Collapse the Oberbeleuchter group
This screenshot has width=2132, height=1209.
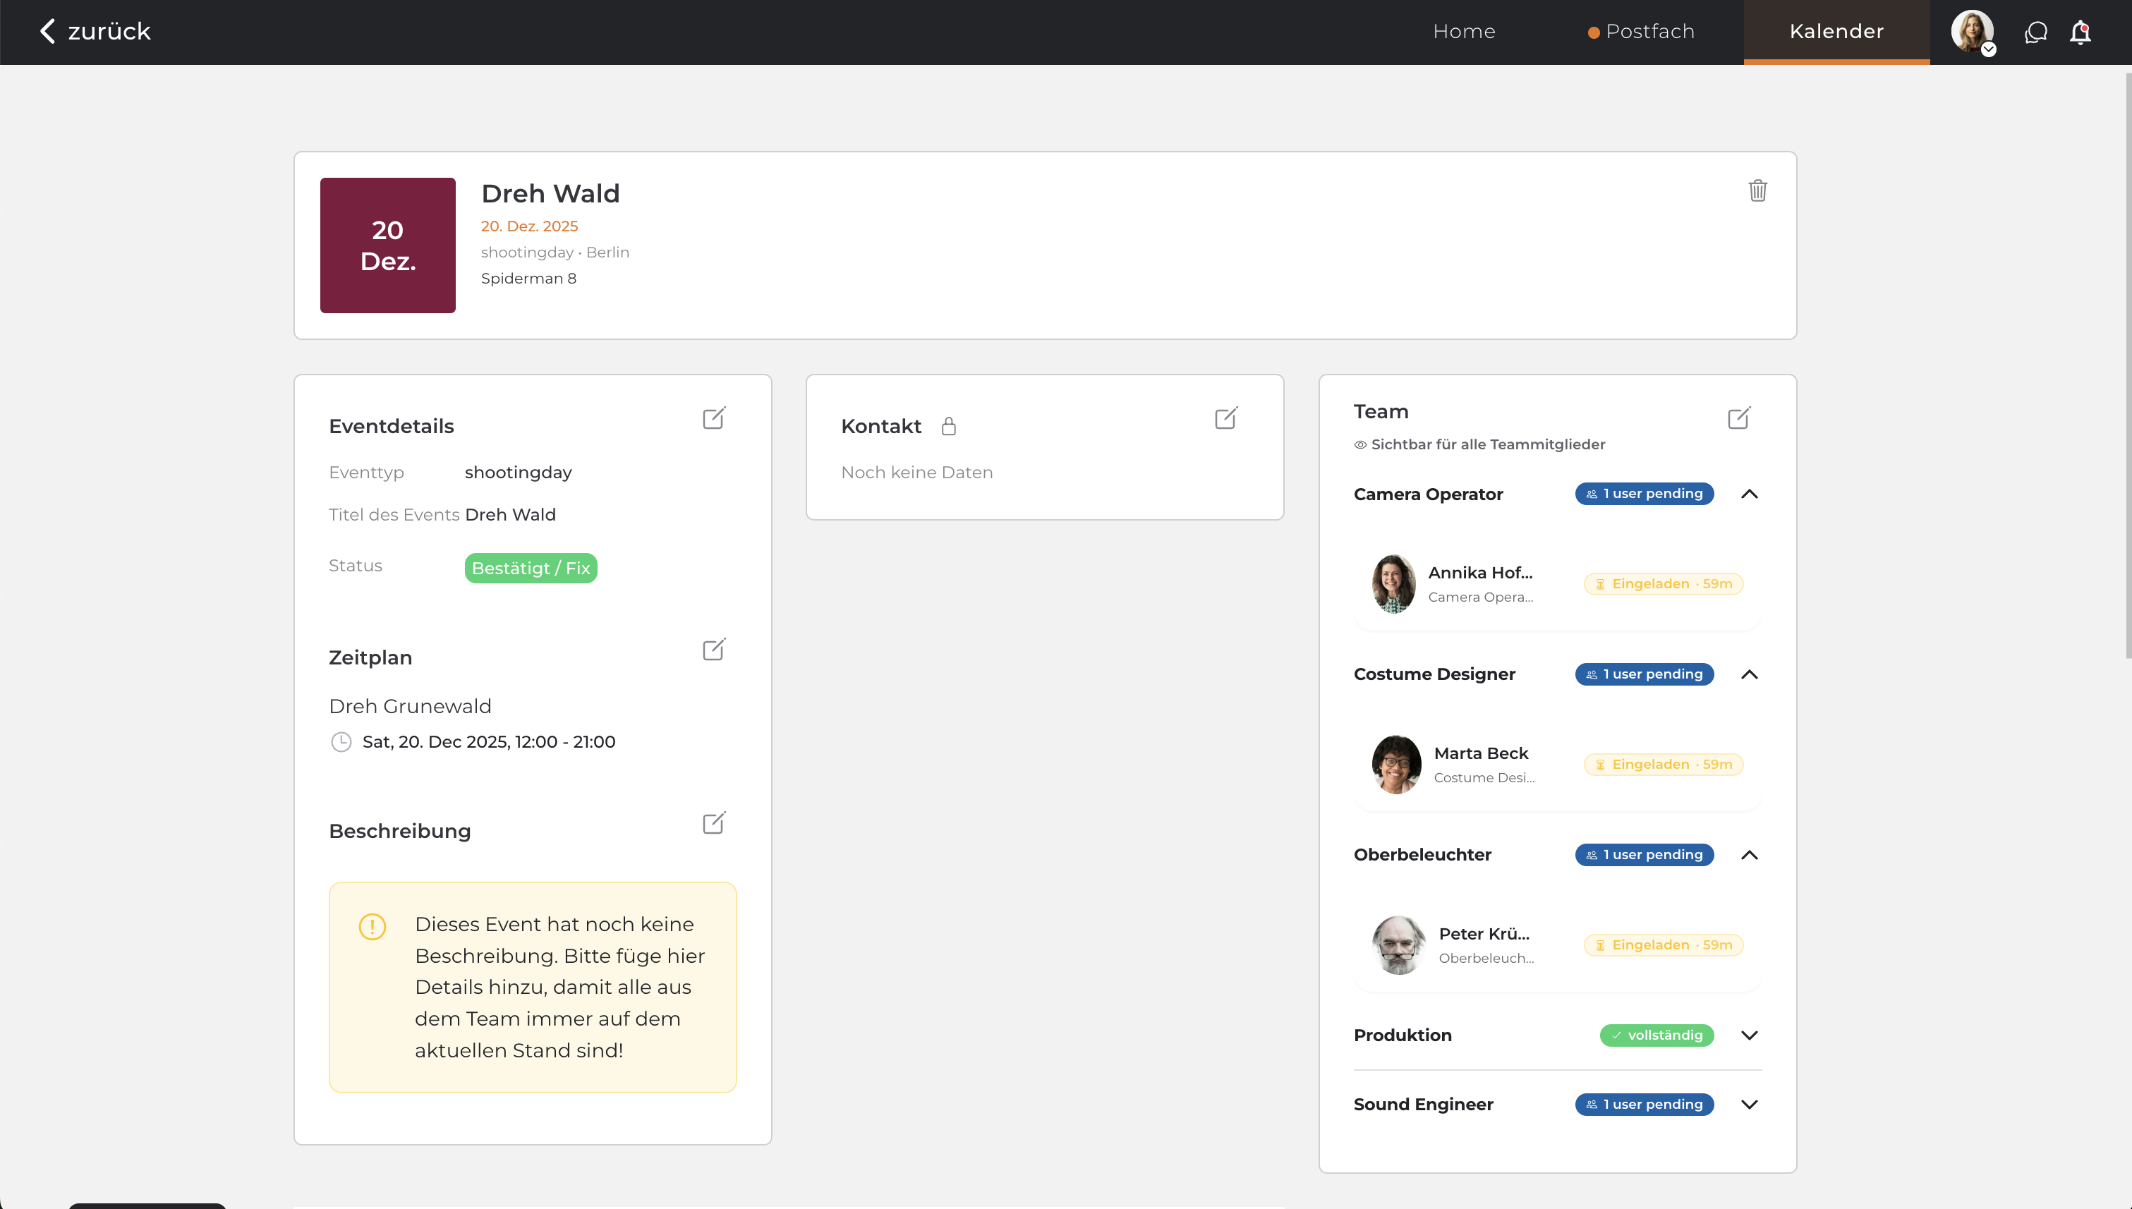pos(1749,856)
